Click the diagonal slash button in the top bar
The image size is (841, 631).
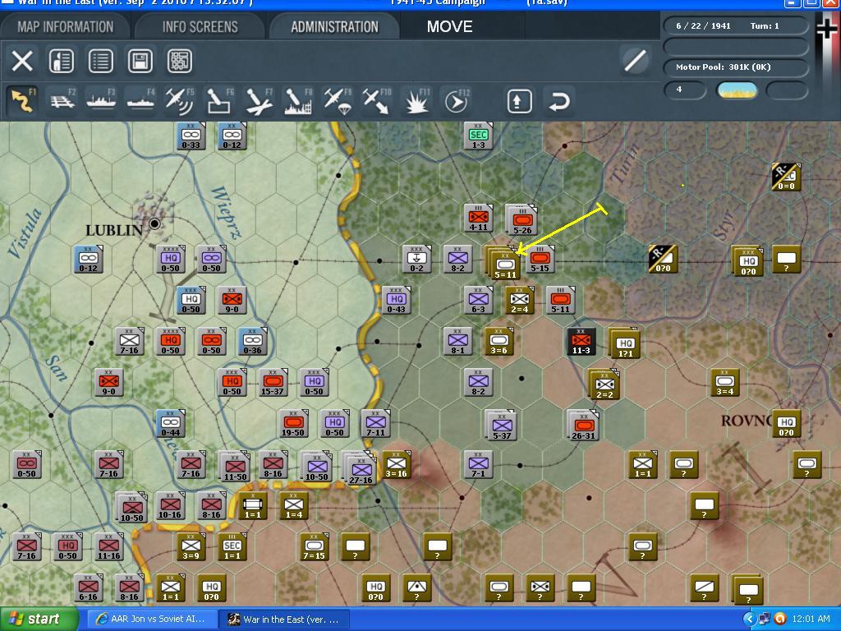pos(635,60)
